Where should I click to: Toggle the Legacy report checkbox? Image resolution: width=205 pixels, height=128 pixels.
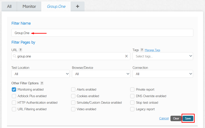tap(132, 109)
